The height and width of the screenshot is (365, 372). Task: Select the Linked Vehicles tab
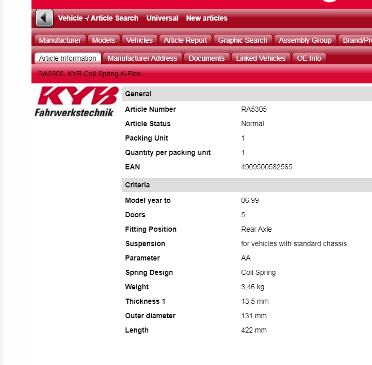pyautogui.click(x=261, y=58)
